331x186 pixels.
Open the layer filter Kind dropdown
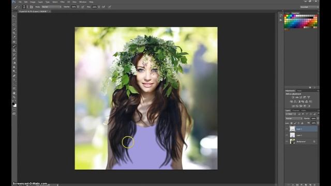click(x=291, y=114)
